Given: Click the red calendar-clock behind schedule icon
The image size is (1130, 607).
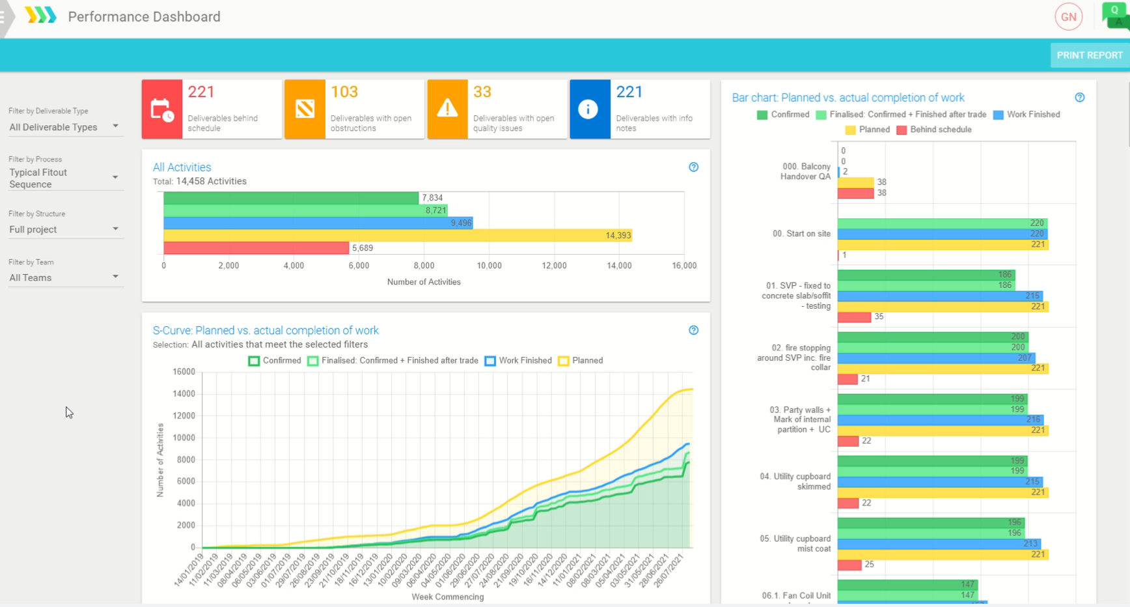Looking at the screenshot, I should 162,109.
